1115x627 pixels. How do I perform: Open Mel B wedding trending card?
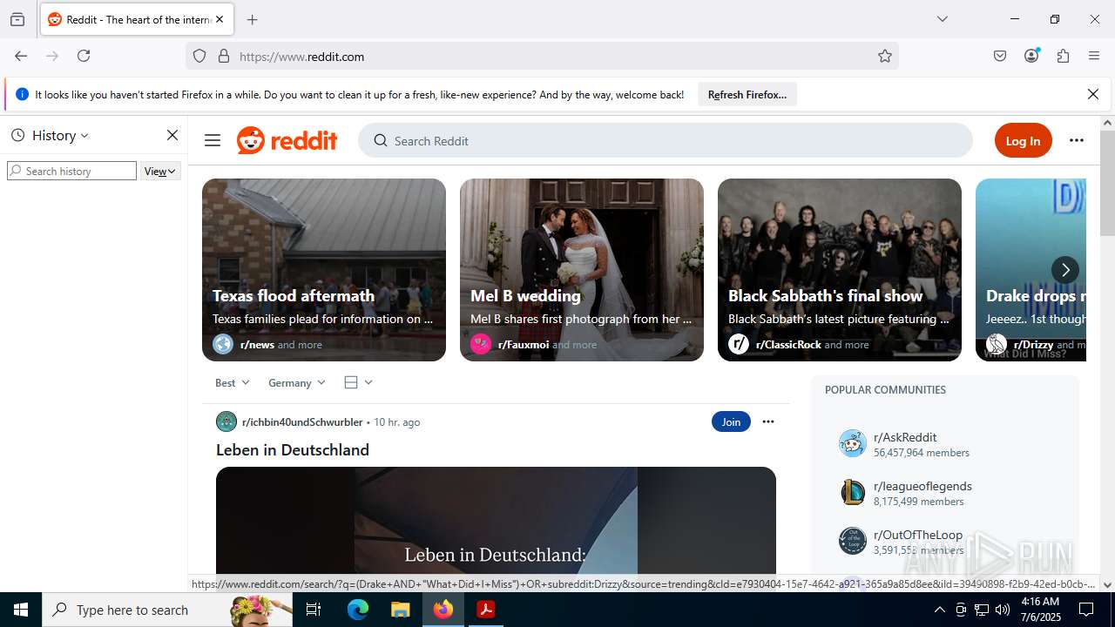[x=582, y=270]
